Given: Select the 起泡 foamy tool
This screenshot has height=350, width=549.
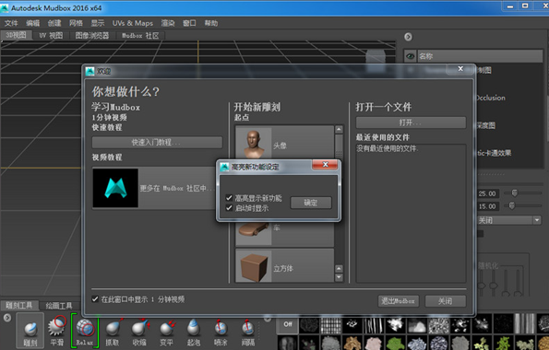Looking at the screenshot, I should pos(193,330).
